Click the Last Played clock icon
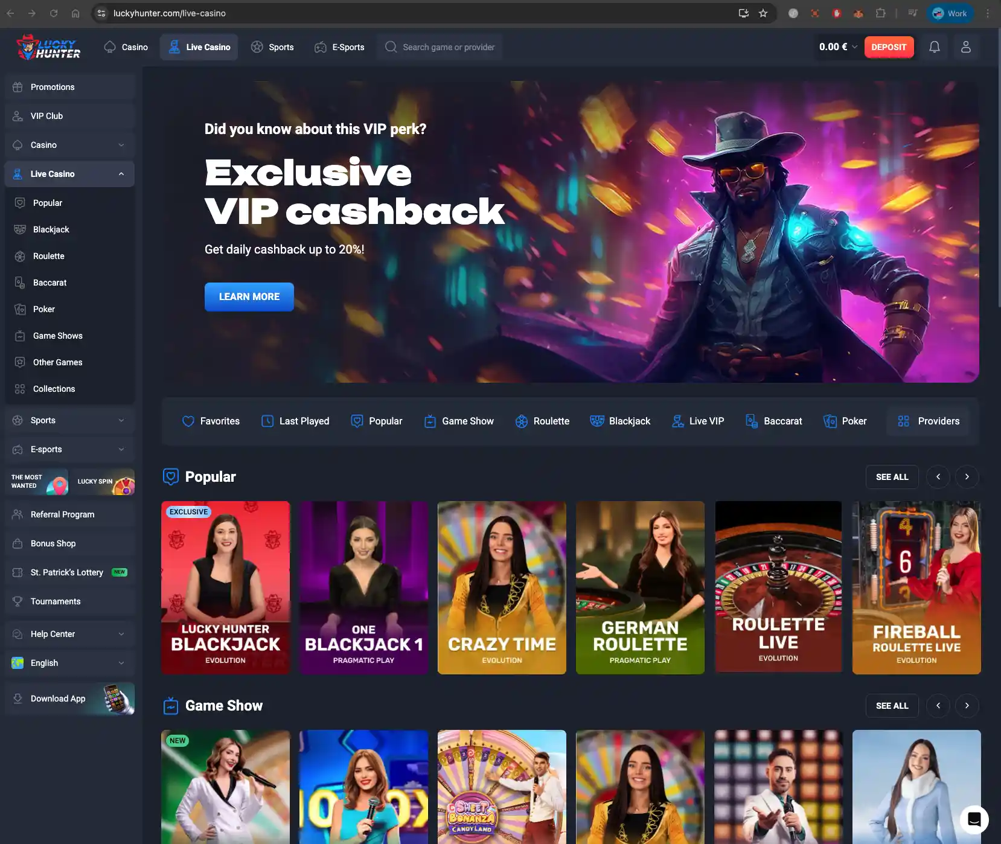Viewport: 1001px width, 844px height. click(267, 421)
